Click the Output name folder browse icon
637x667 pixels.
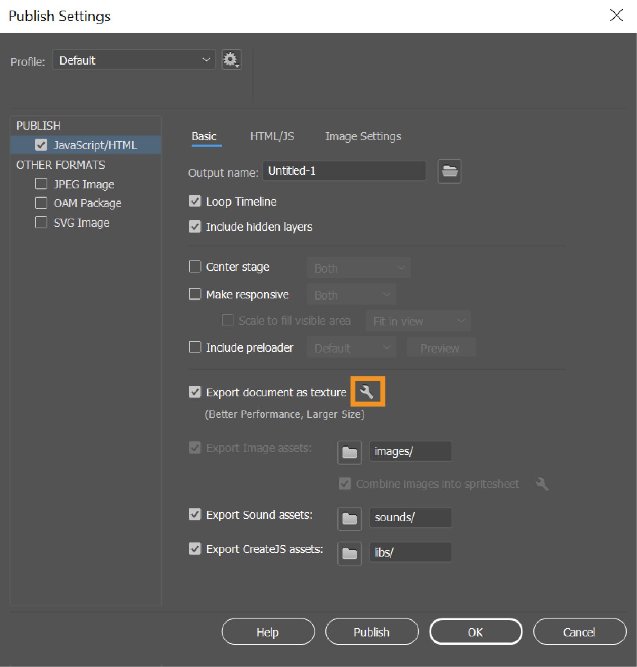pyautogui.click(x=449, y=171)
